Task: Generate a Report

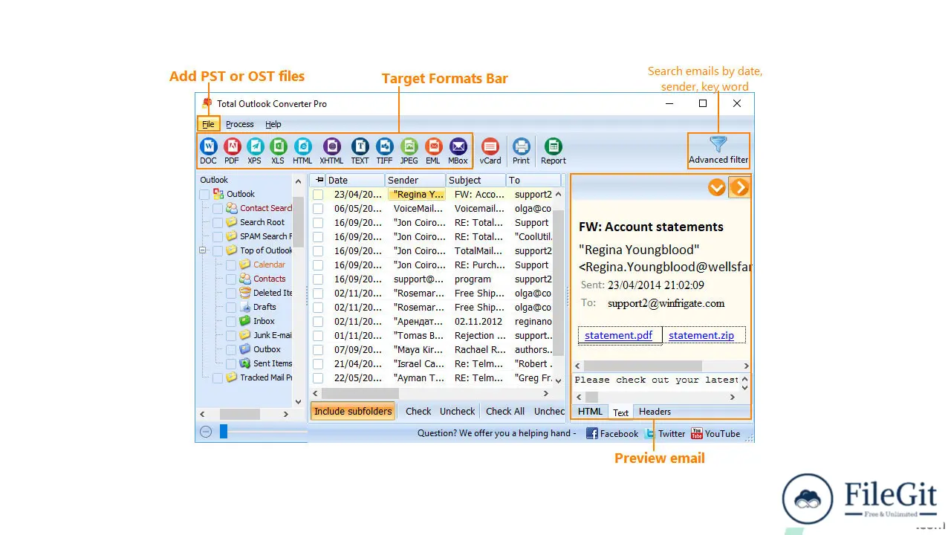Action: click(553, 151)
